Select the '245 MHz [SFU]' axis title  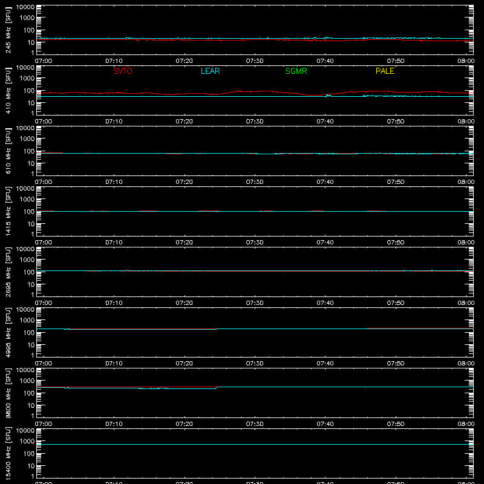point(8,30)
